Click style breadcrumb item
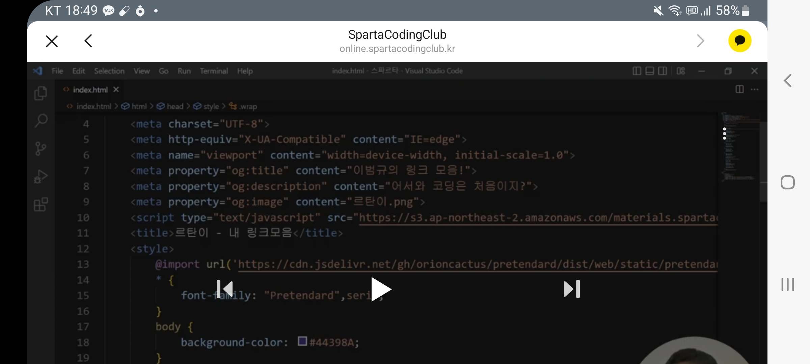 click(x=211, y=107)
